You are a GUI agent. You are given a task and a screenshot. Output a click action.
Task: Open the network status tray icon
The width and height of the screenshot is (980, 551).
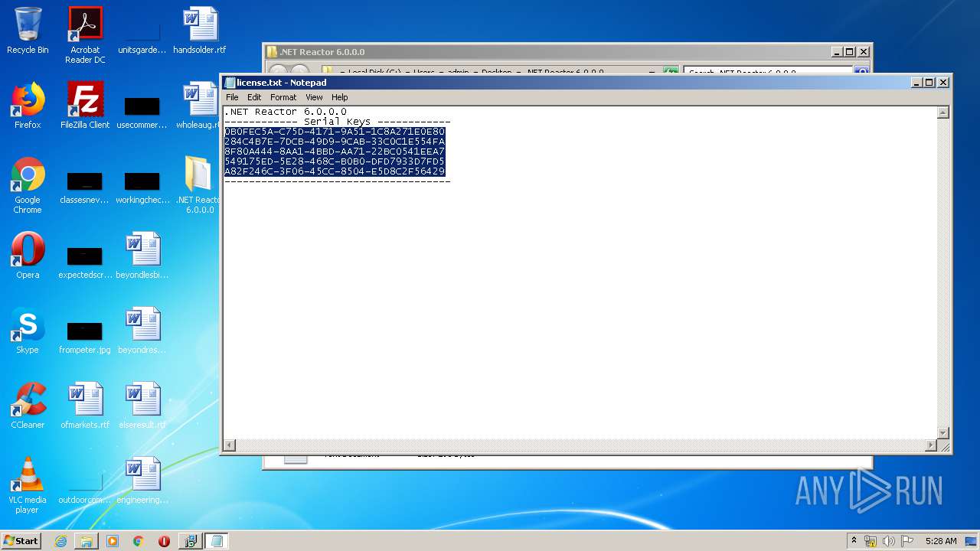pos(871,541)
